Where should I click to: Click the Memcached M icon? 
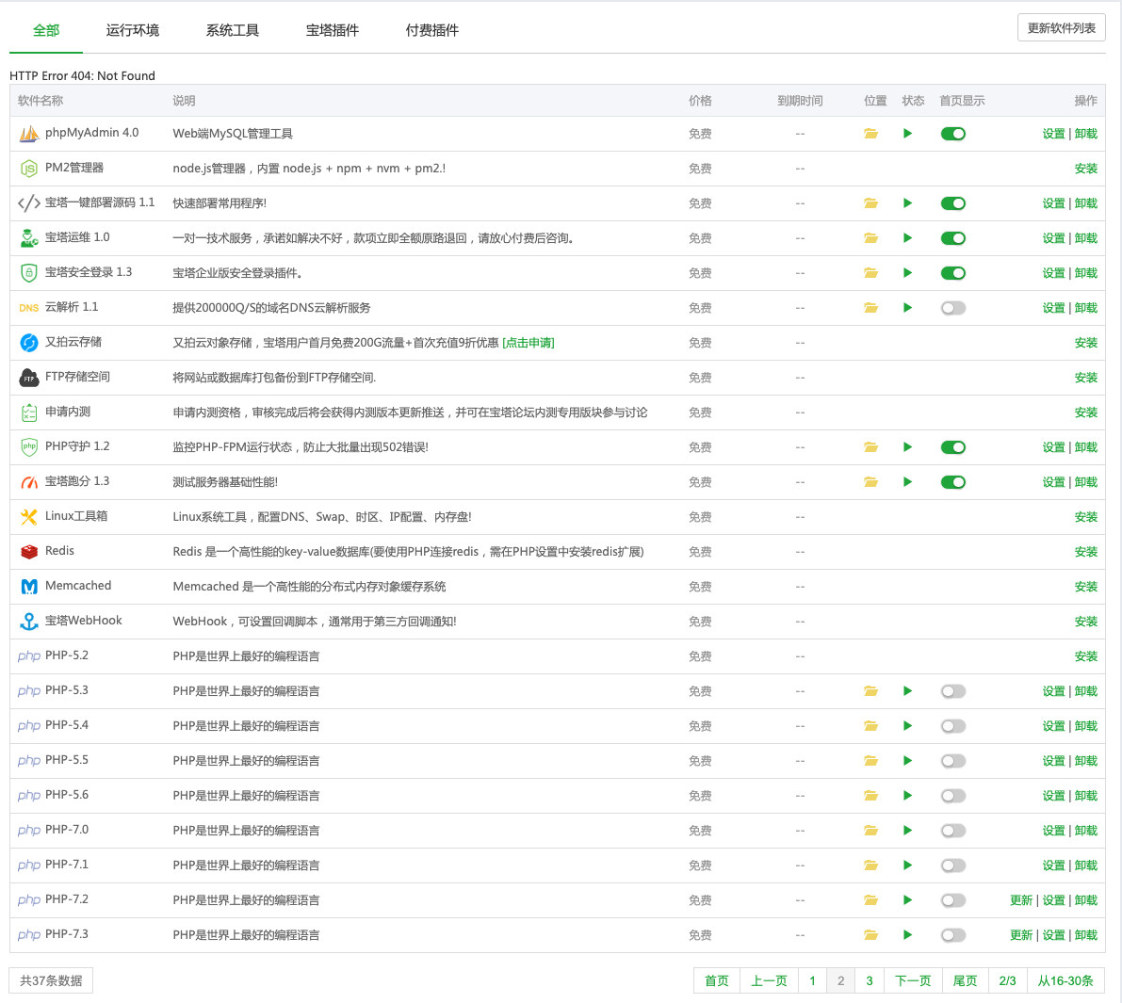point(28,587)
